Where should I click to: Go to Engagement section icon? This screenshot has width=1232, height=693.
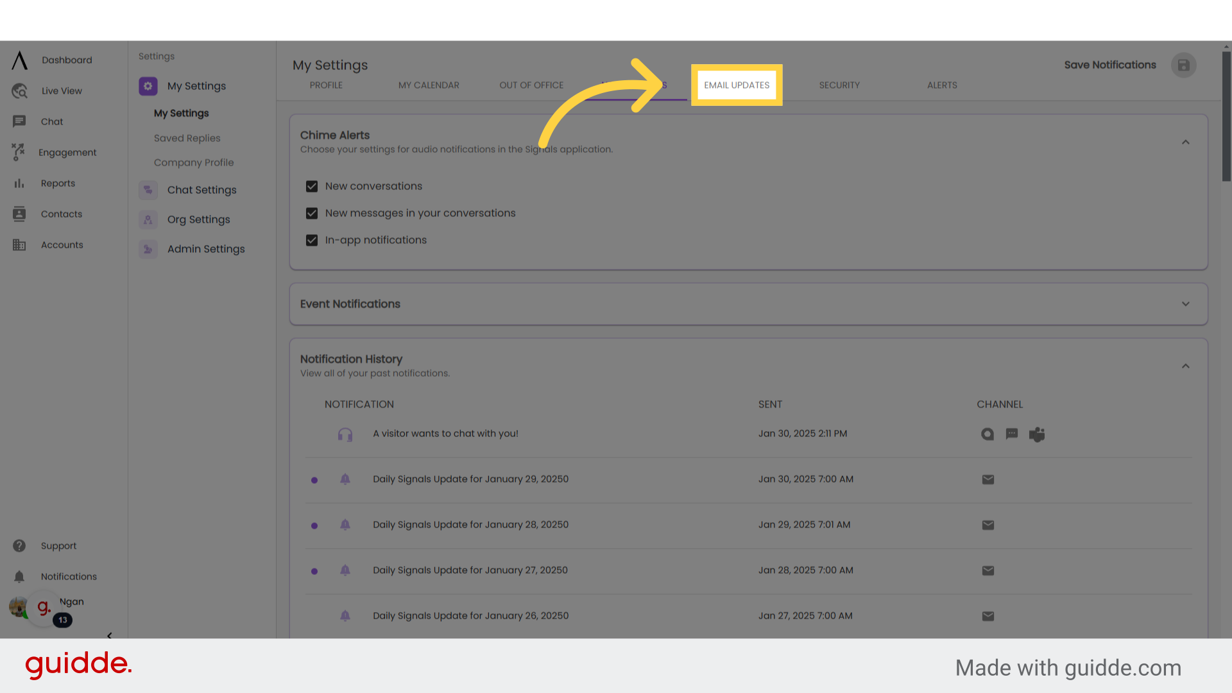point(18,152)
